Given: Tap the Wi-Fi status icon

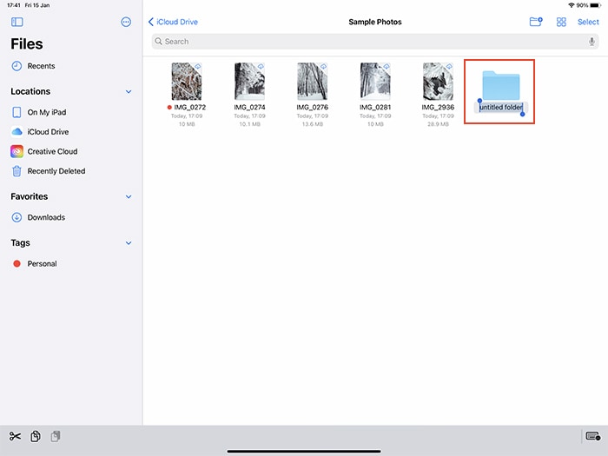Looking at the screenshot, I should pyautogui.click(x=572, y=5).
